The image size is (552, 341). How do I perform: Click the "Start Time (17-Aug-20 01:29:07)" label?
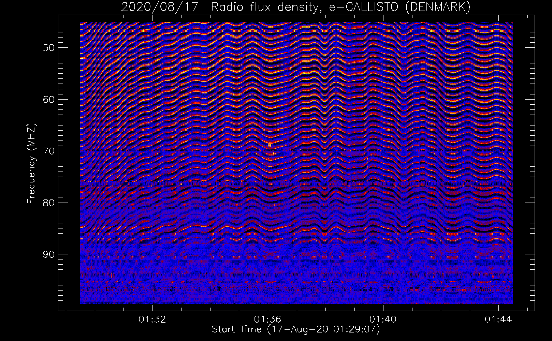(x=296, y=329)
